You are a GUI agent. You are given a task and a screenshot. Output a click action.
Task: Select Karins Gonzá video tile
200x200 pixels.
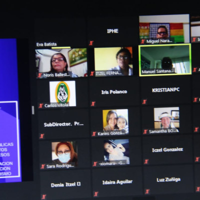[115, 122]
